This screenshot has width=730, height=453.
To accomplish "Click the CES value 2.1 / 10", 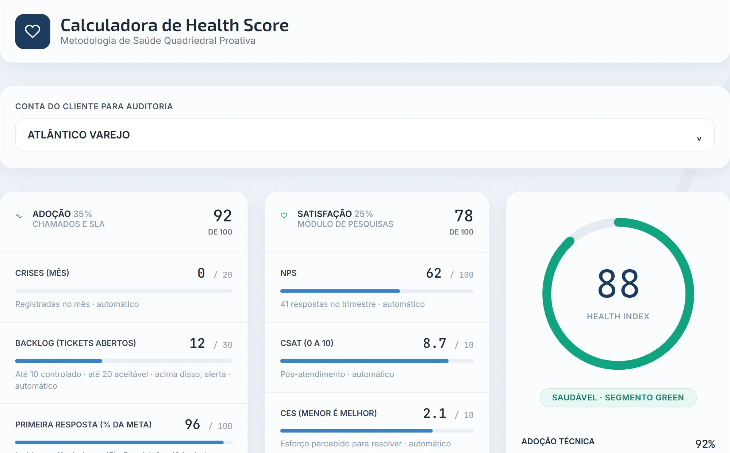I will [448, 414].
